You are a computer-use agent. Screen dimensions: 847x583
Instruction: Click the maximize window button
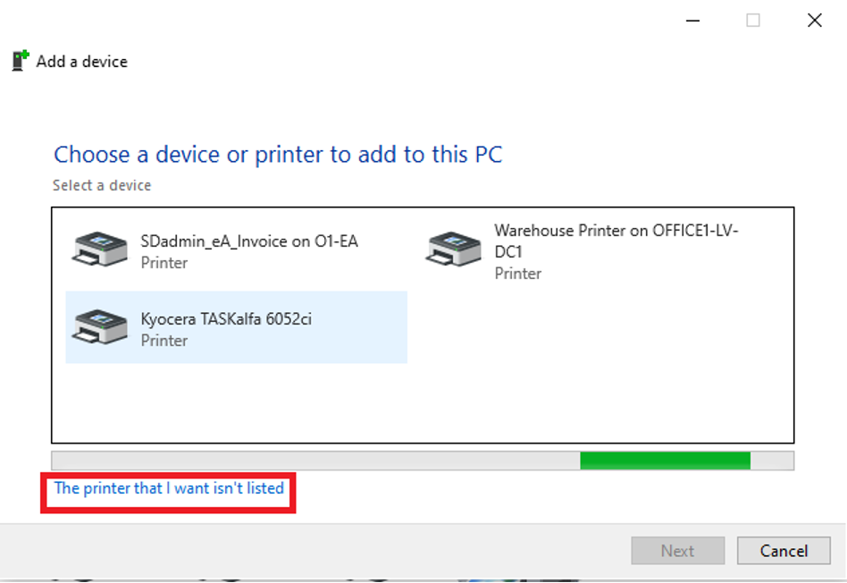(753, 21)
